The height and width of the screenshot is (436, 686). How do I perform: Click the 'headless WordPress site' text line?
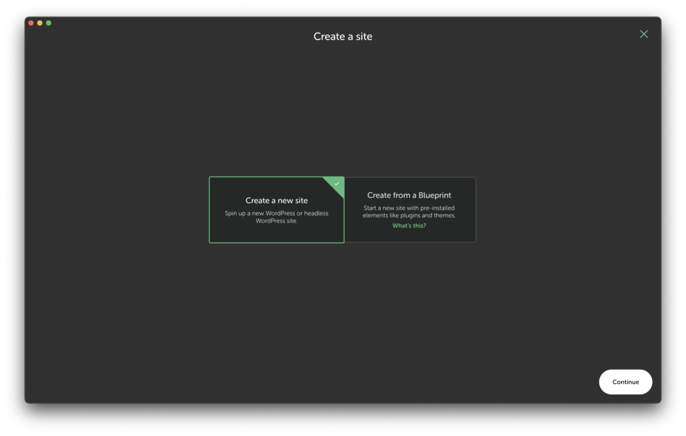276,221
